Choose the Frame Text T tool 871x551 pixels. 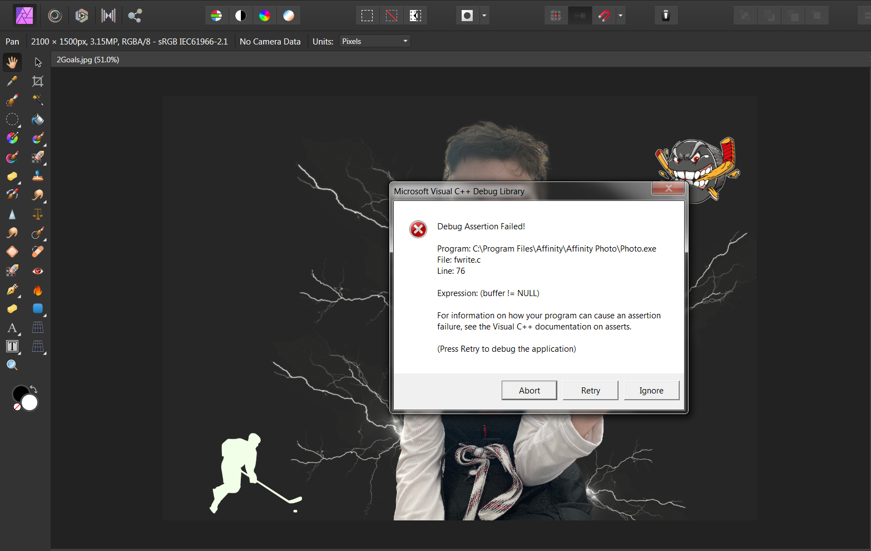click(x=12, y=346)
